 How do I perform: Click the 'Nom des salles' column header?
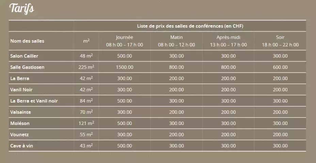pos(27,41)
